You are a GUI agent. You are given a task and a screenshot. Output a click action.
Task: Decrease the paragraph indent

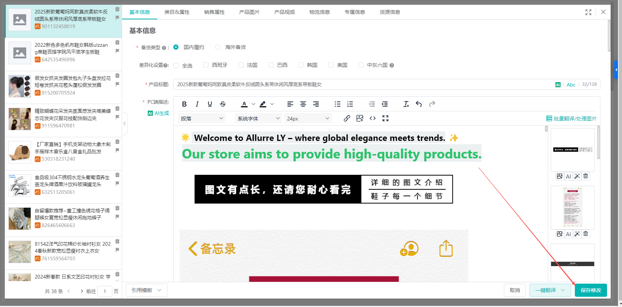[x=372, y=104]
